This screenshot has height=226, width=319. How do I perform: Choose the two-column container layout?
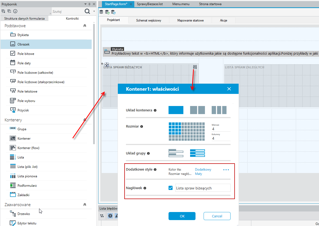pyautogui.click(x=197, y=110)
